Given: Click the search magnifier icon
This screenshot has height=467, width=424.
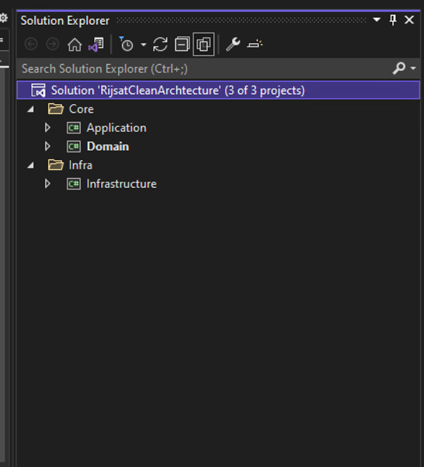Looking at the screenshot, I should (x=398, y=68).
